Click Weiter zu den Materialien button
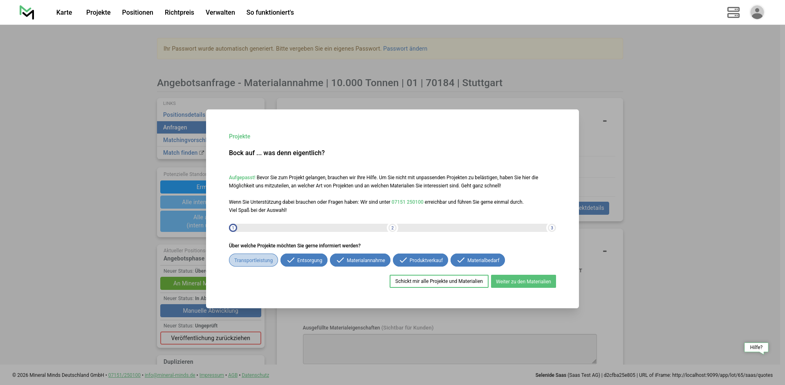 (523, 281)
